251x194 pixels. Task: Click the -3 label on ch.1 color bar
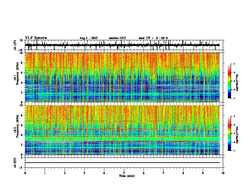(x=234, y=64)
